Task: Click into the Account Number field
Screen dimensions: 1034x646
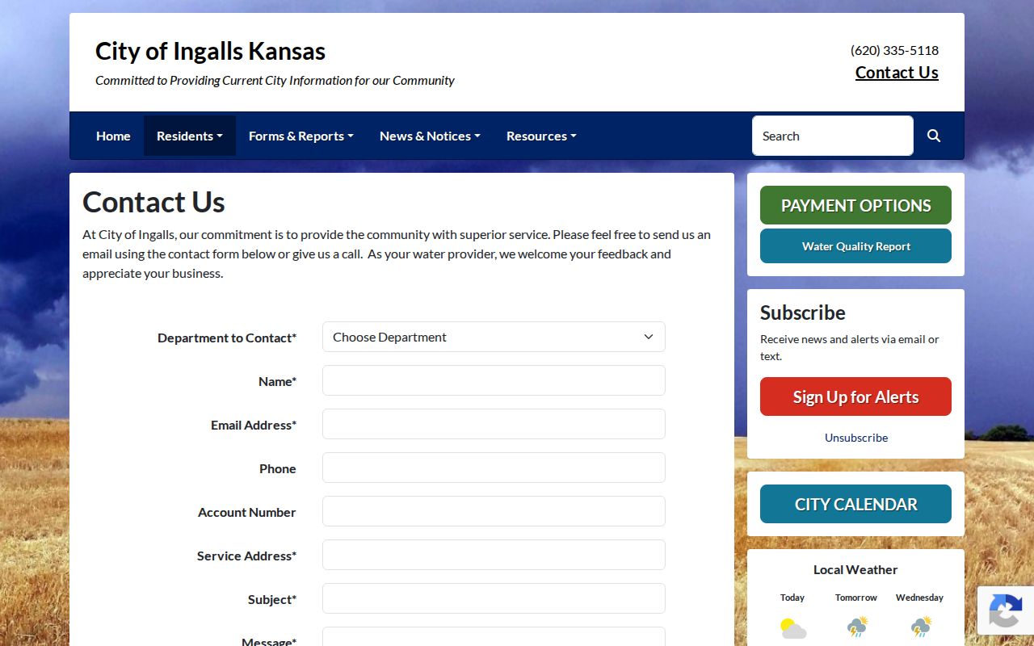Action: (x=494, y=511)
